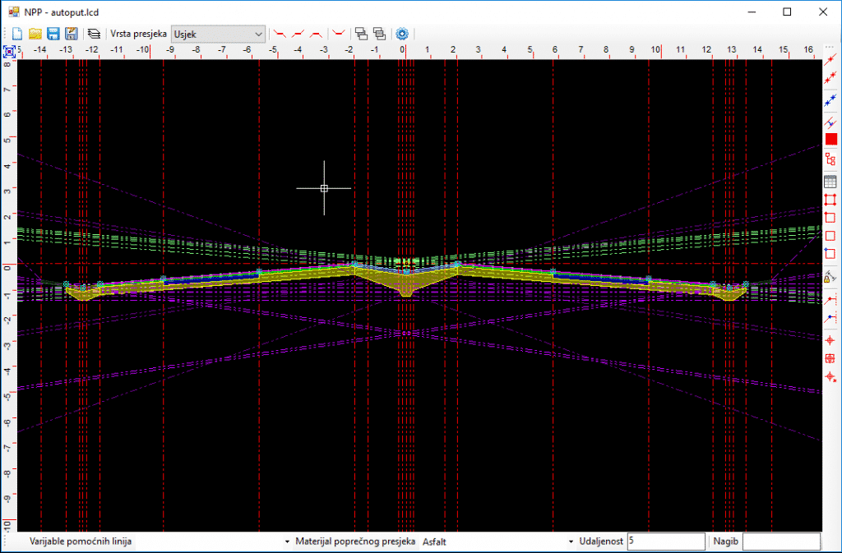
Task: Click the Udaljenost input field
Action: point(665,541)
